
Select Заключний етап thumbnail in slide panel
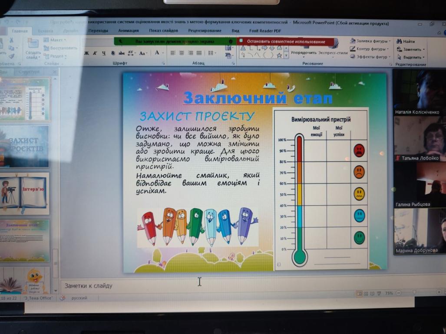coord(24,240)
